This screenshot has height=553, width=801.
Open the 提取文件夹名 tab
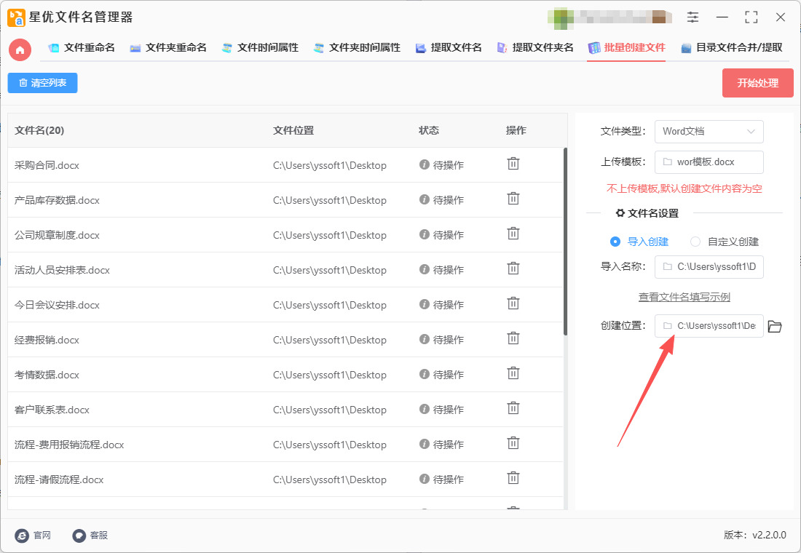535,48
